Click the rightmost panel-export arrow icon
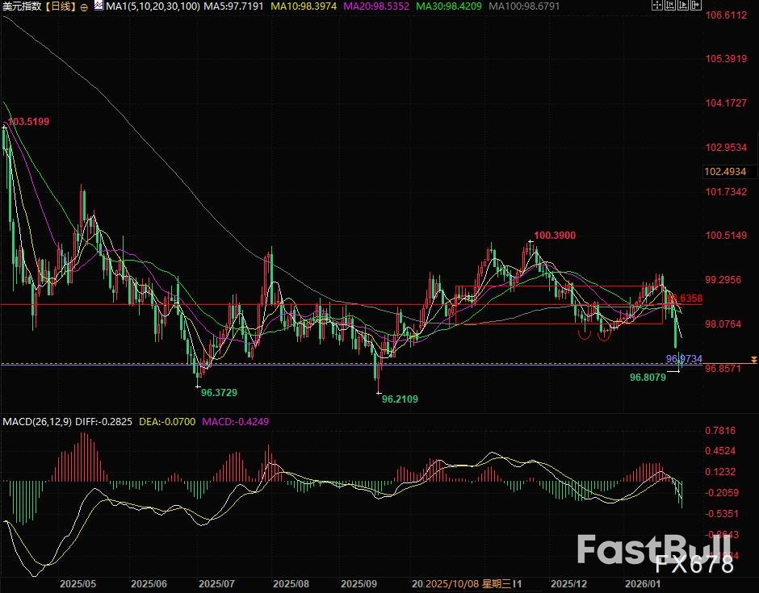Image resolution: width=759 pixels, height=593 pixels. [698, 6]
